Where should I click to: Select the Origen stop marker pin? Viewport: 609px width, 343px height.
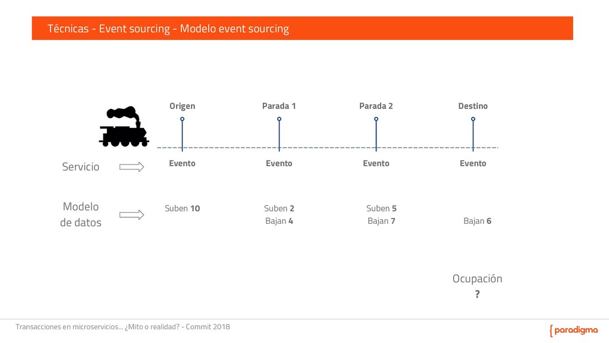coord(182,120)
